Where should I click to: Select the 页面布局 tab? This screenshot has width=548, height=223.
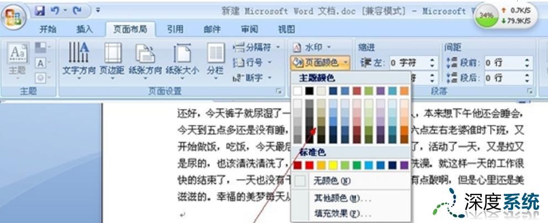(x=130, y=29)
